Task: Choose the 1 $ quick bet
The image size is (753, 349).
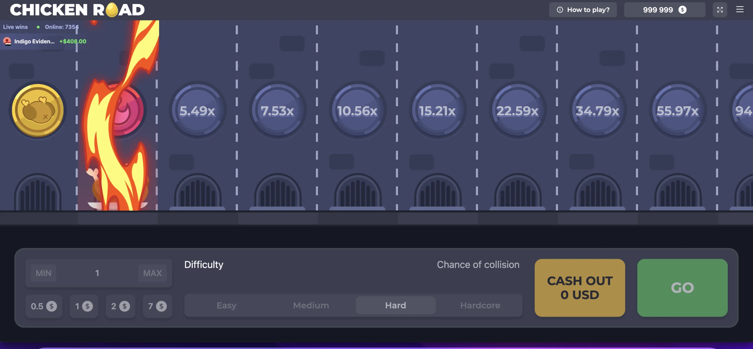Action: 84,306
